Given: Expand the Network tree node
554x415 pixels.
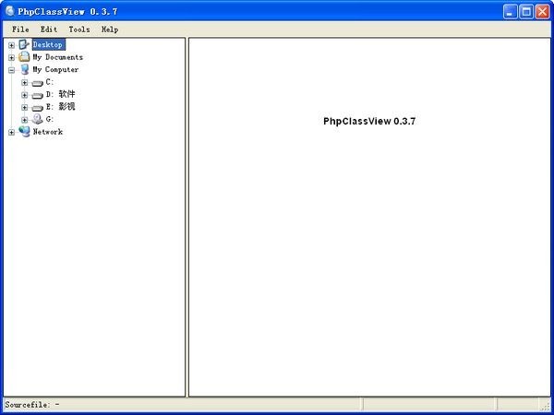Looking at the screenshot, I should pos(12,132).
